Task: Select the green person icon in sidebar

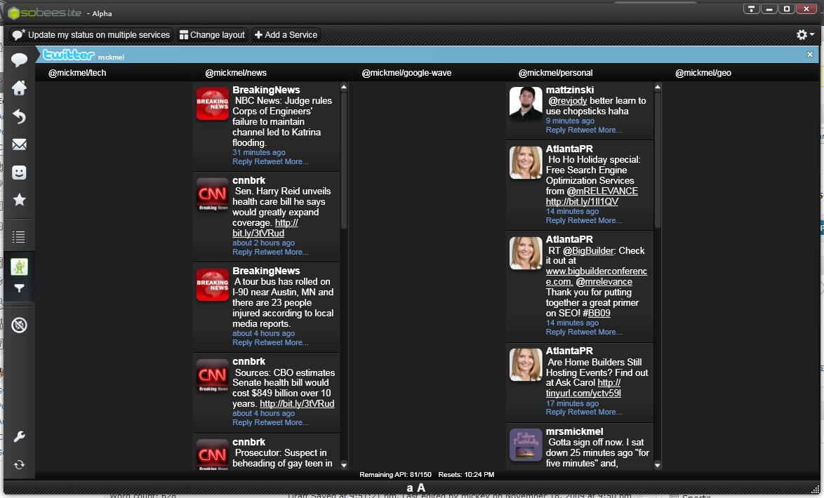Action: click(19, 267)
